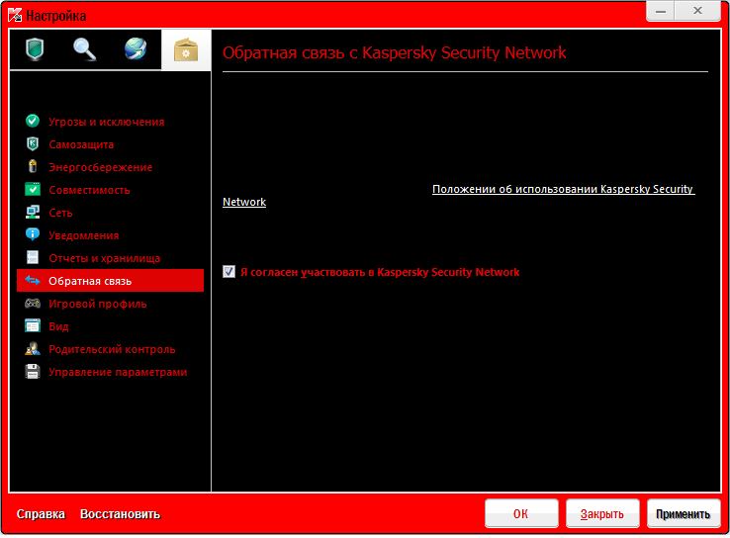Click the shield icon next to Самозащита

click(x=33, y=143)
